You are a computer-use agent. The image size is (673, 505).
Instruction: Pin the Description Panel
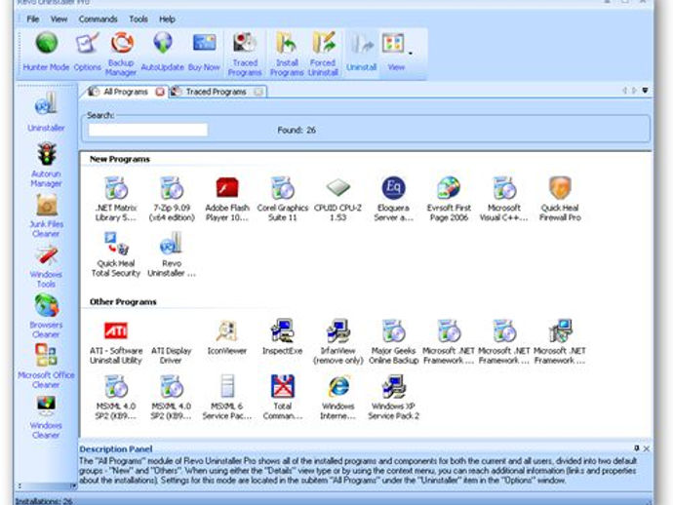(637, 448)
